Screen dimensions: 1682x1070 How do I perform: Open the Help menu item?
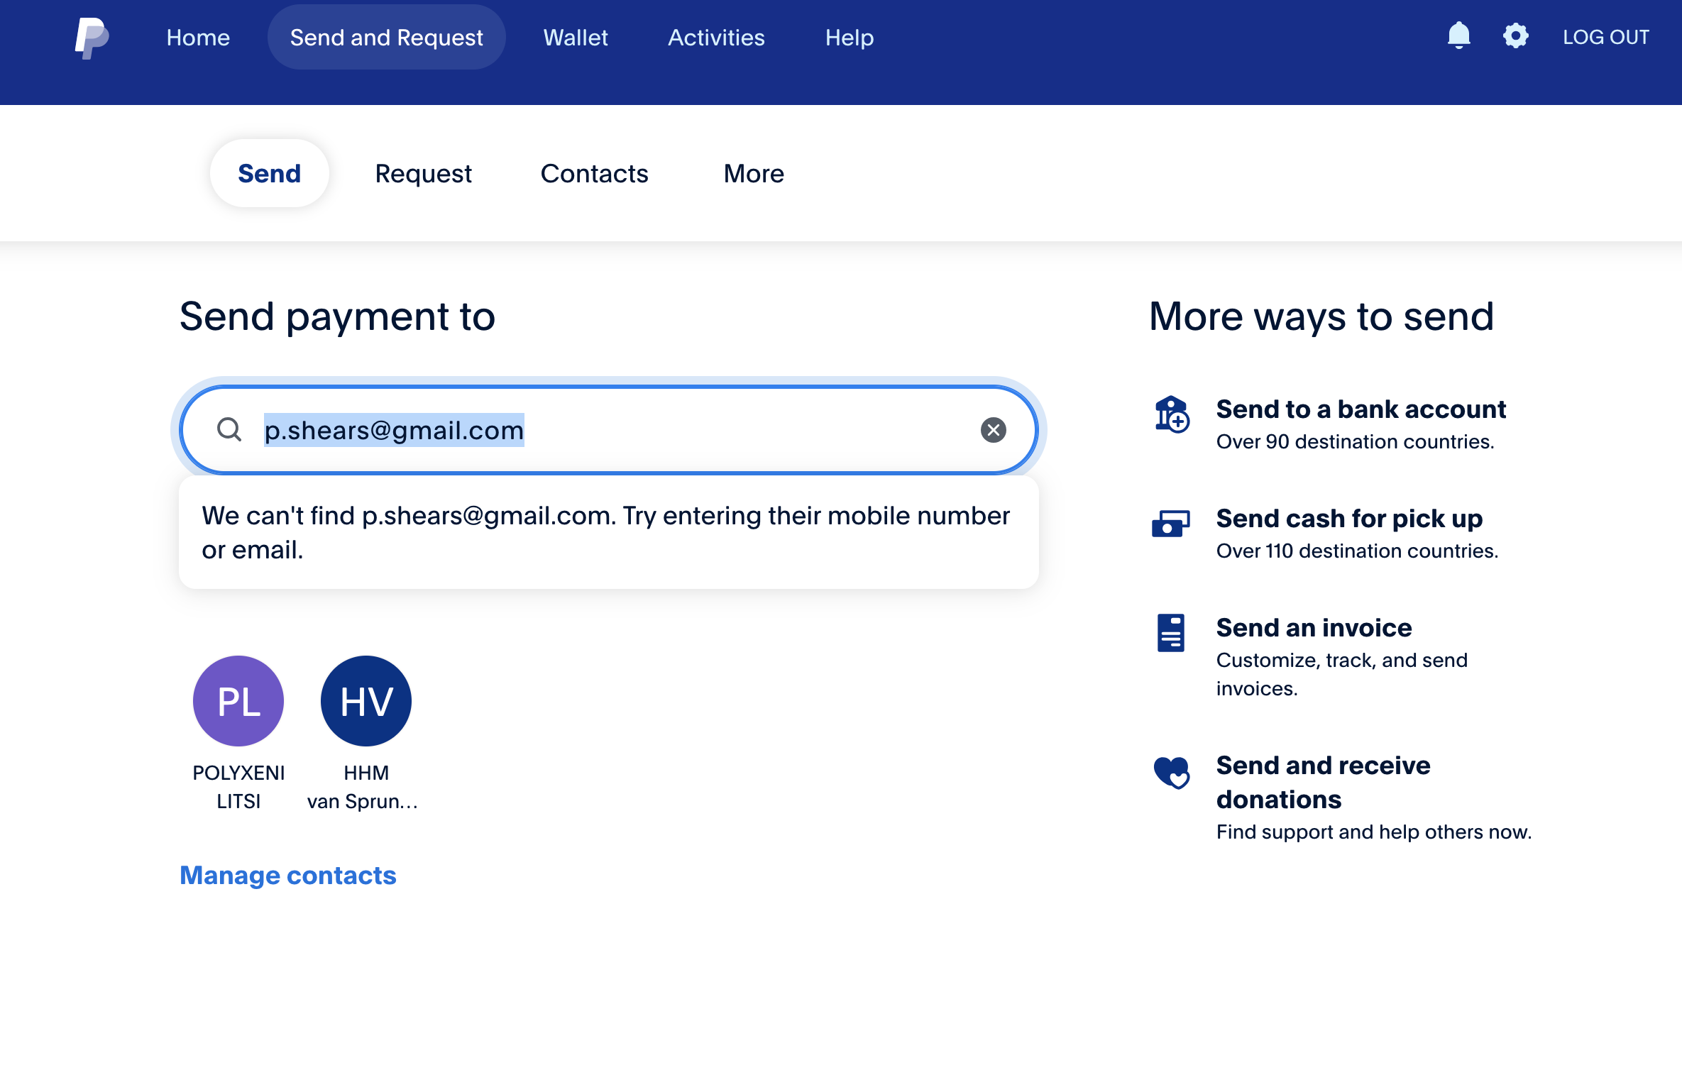click(x=850, y=38)
